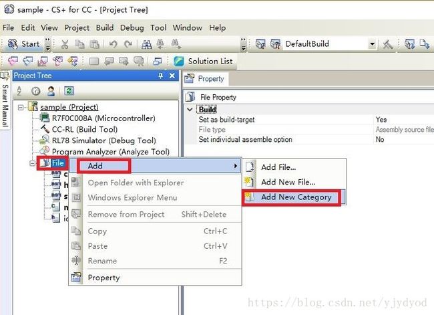Click the hammer build tool icon
Screen dimensions: 434x315
click(x=387, y=44)
